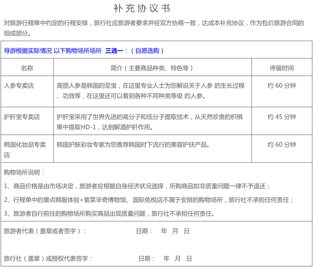Click the 旅游者代表 signature field
Viewport: 313px width, 267px height.
coord(45,231)
